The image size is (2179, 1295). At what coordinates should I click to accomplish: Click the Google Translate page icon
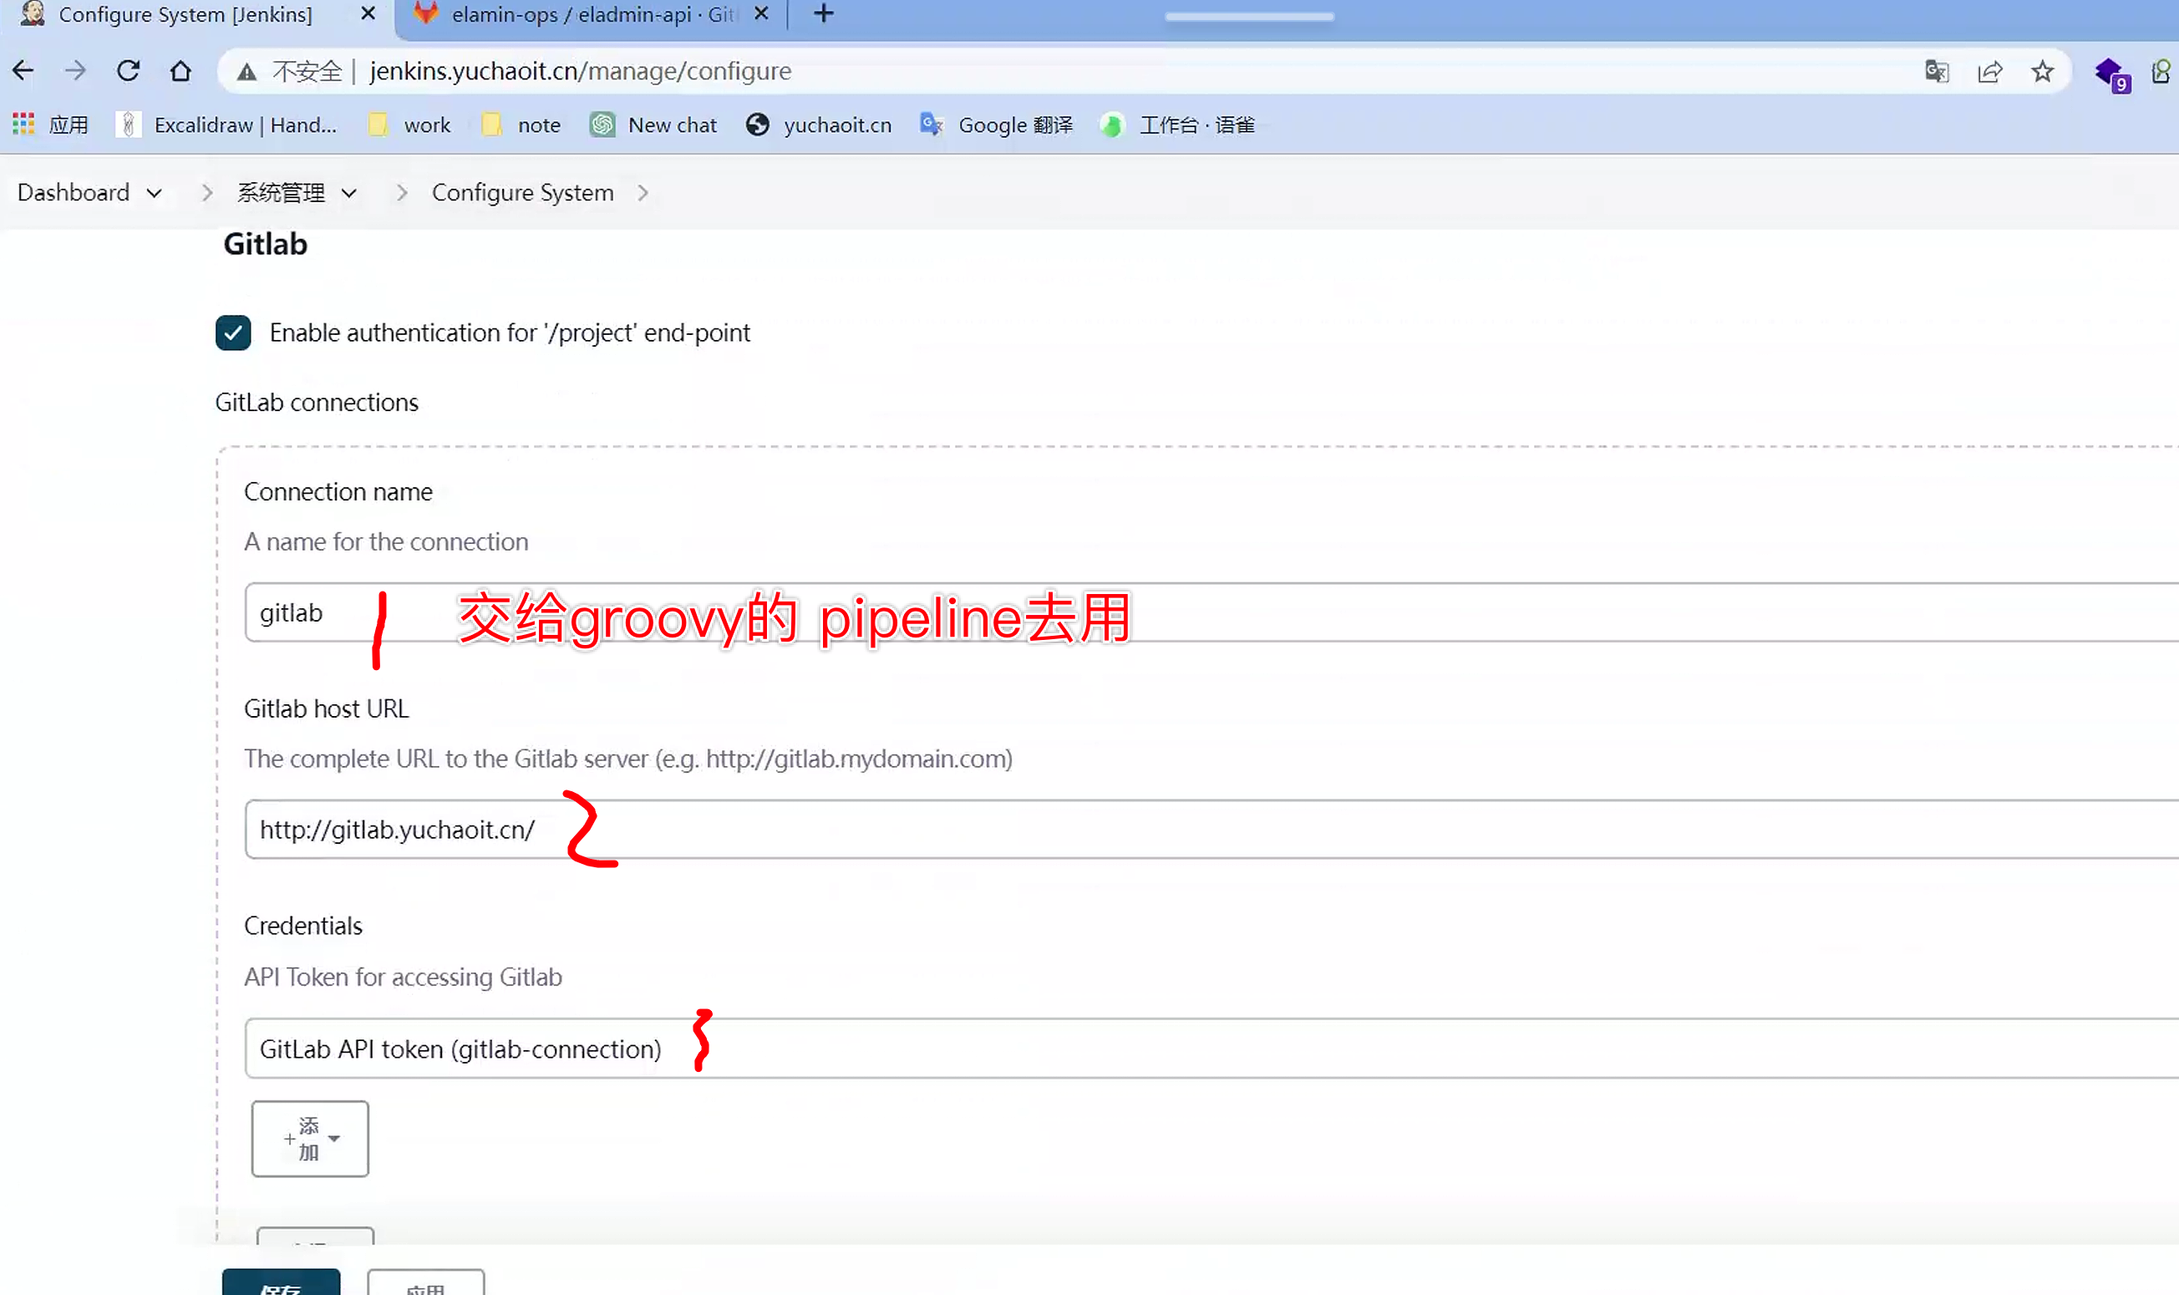tap(1937, 72)
